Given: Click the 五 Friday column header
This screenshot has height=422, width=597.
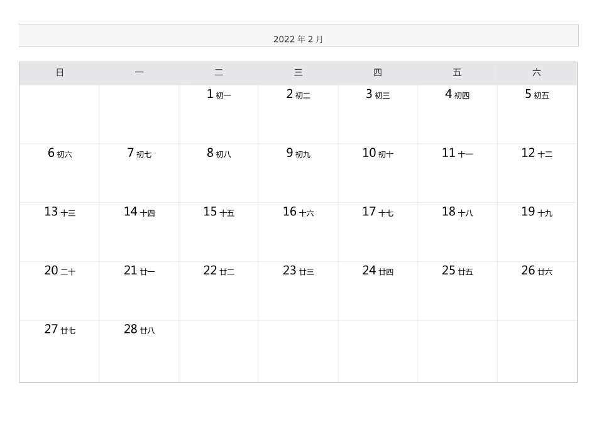Looking at the screenshot, I should pyautogui.click(x=457, y=73).
